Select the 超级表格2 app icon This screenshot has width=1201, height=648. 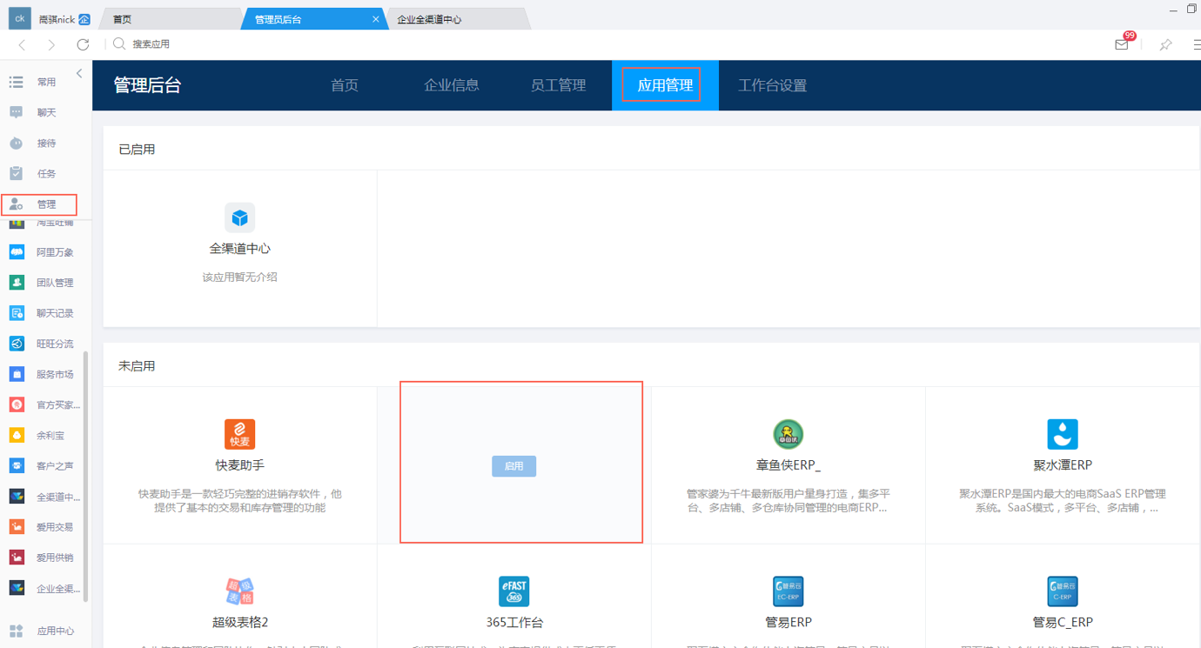pos(239,591)
